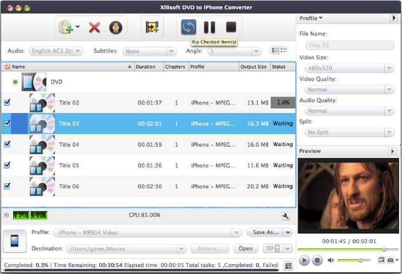Open the transfer to device dropdown arrow
This screenshot has width=402, height=274.
tap(287, 248)
